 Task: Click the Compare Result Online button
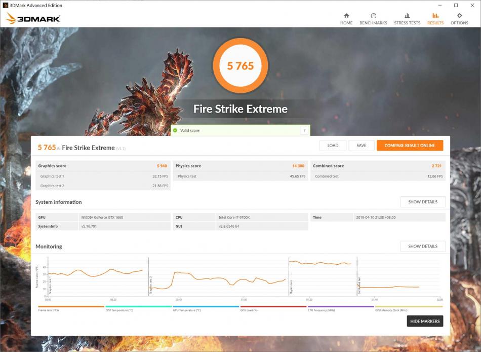pos(410,145)
